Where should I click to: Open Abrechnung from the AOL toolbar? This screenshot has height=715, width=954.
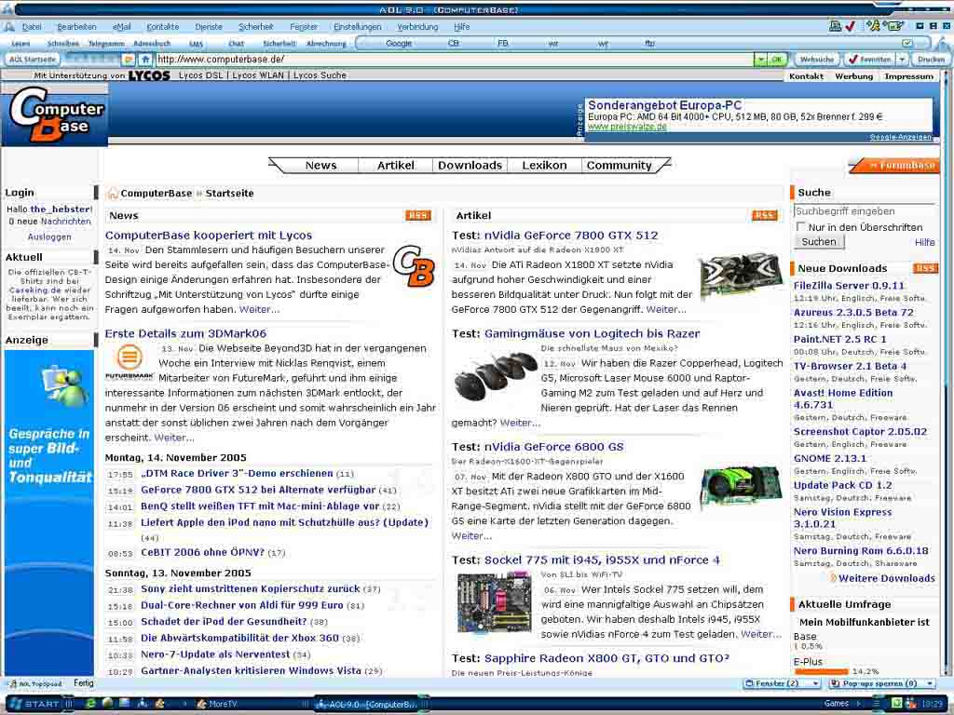[x=326, y=44]
